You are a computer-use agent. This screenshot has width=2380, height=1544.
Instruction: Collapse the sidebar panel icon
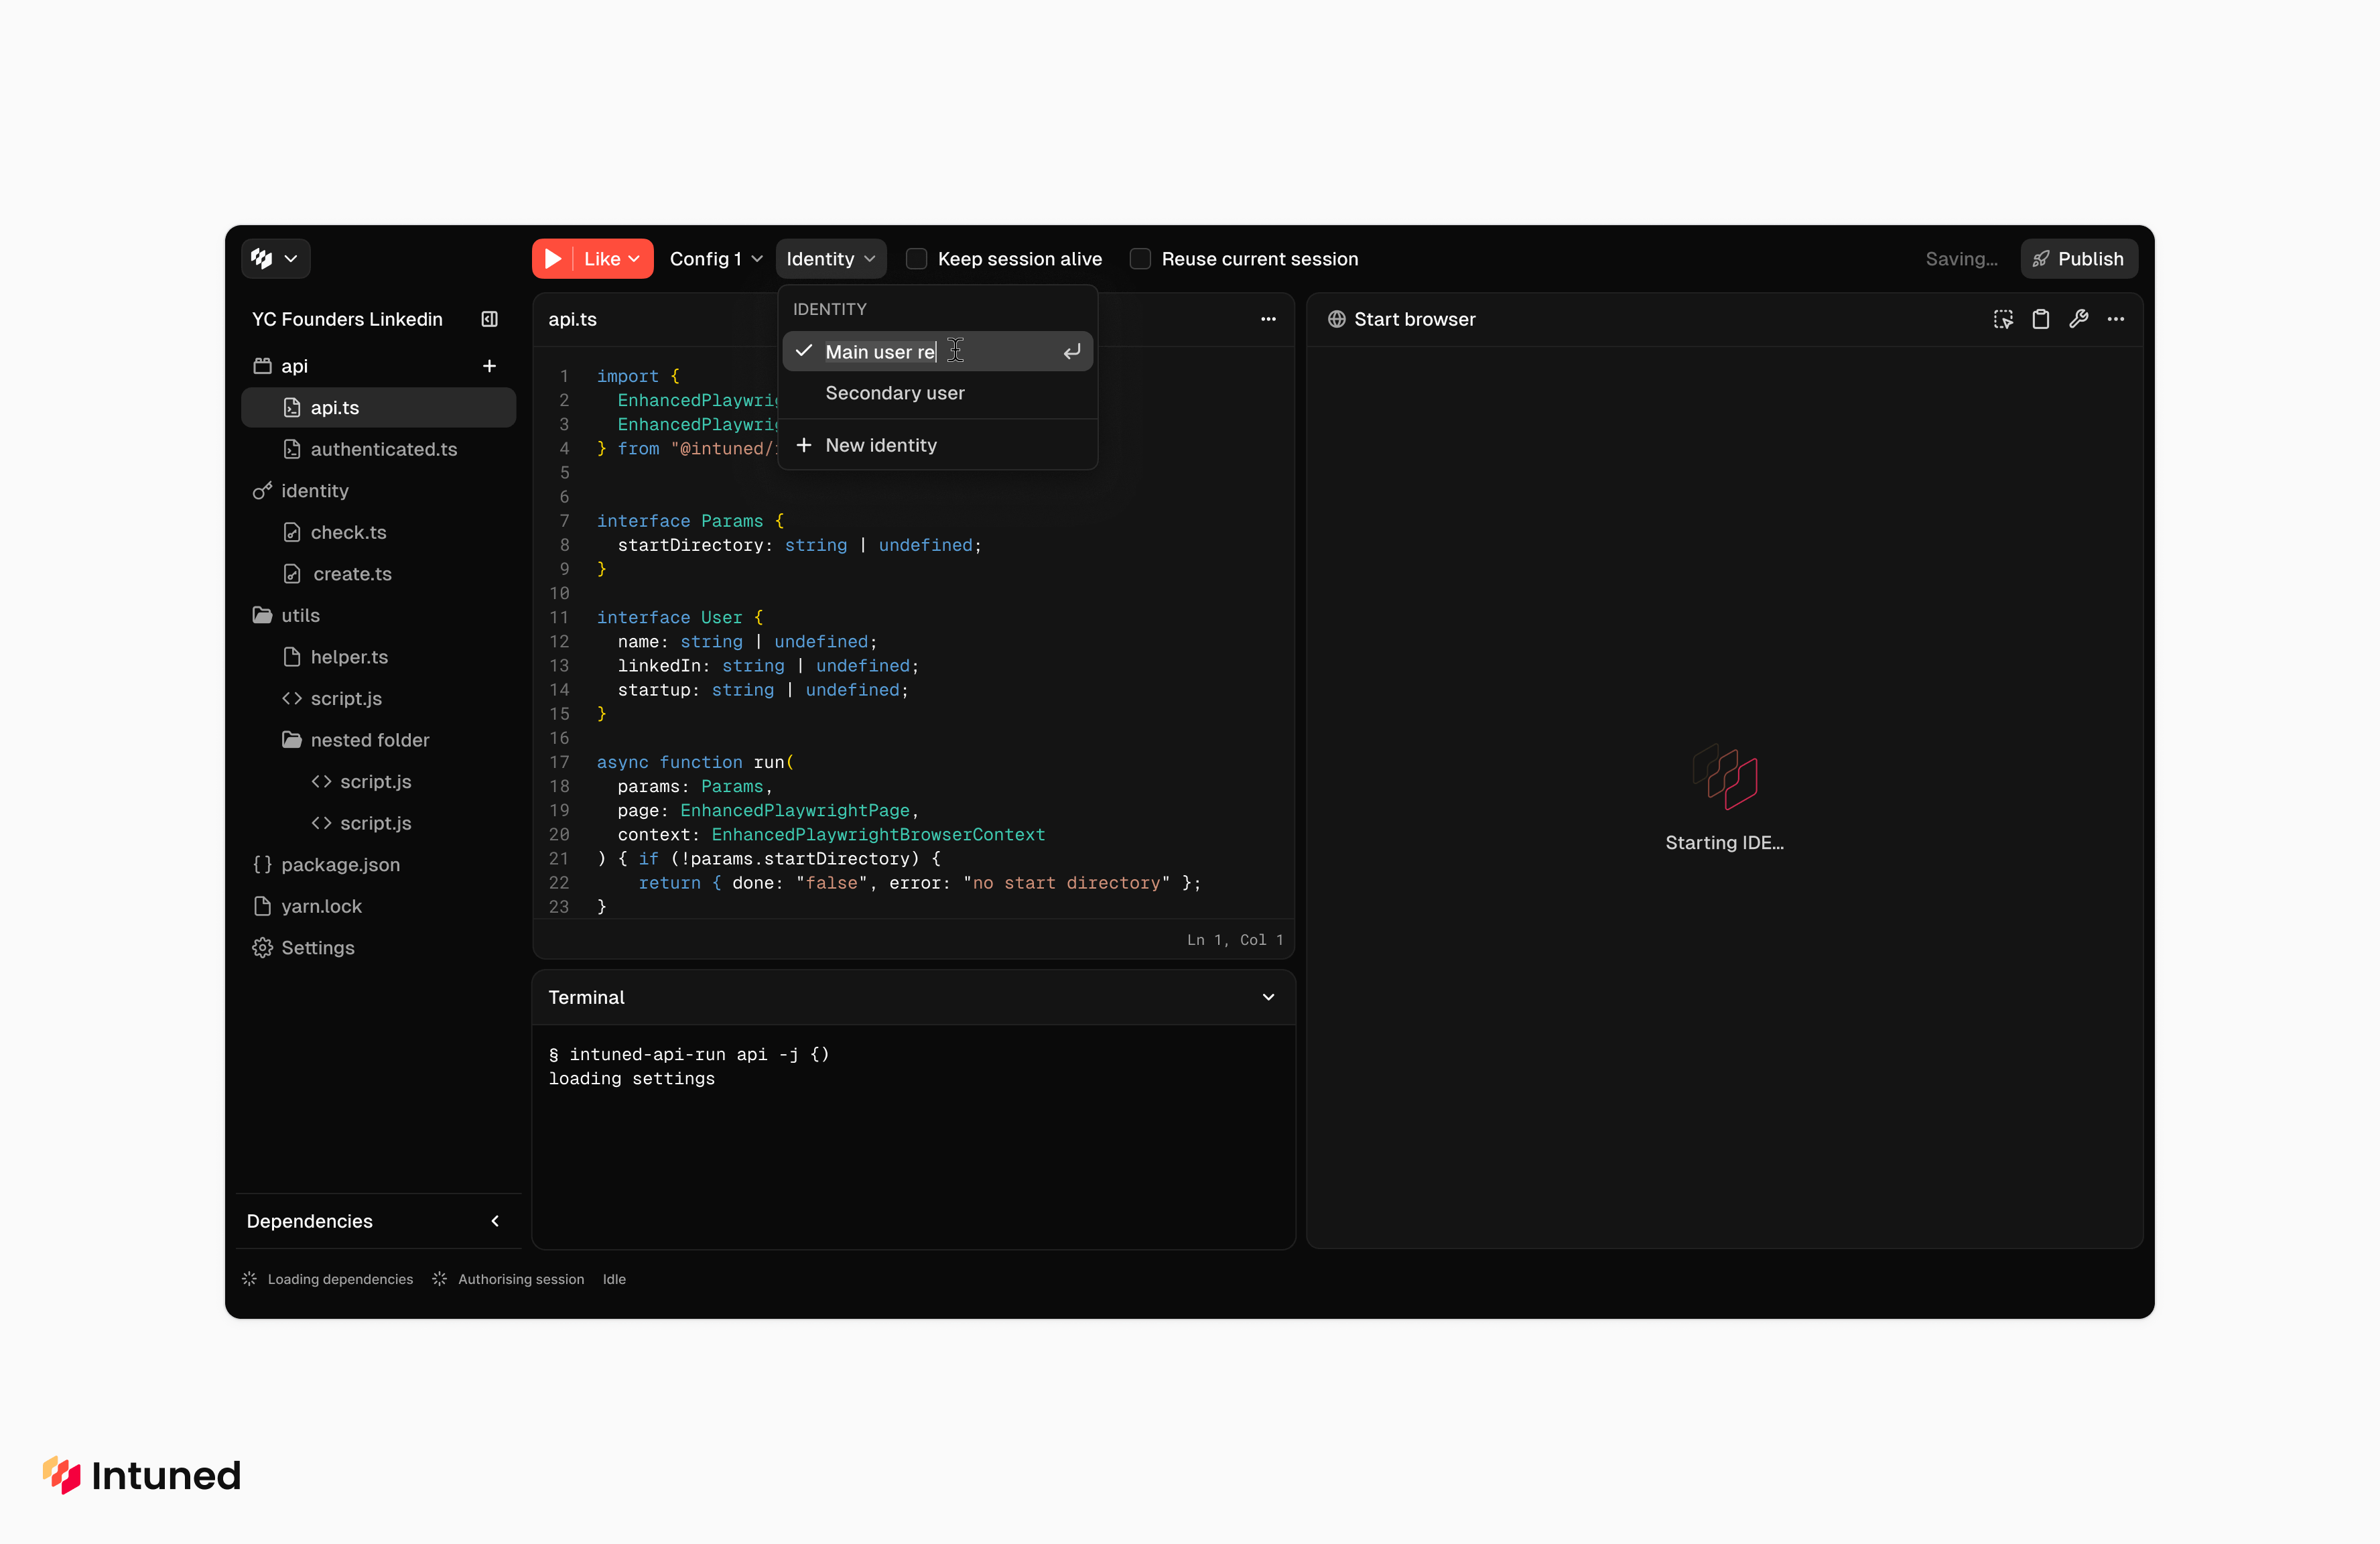(x=490, y=319)
